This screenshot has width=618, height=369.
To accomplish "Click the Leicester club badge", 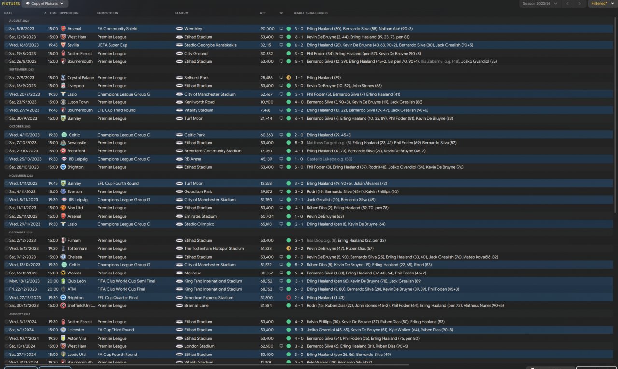I will click(x=63, y=330).
